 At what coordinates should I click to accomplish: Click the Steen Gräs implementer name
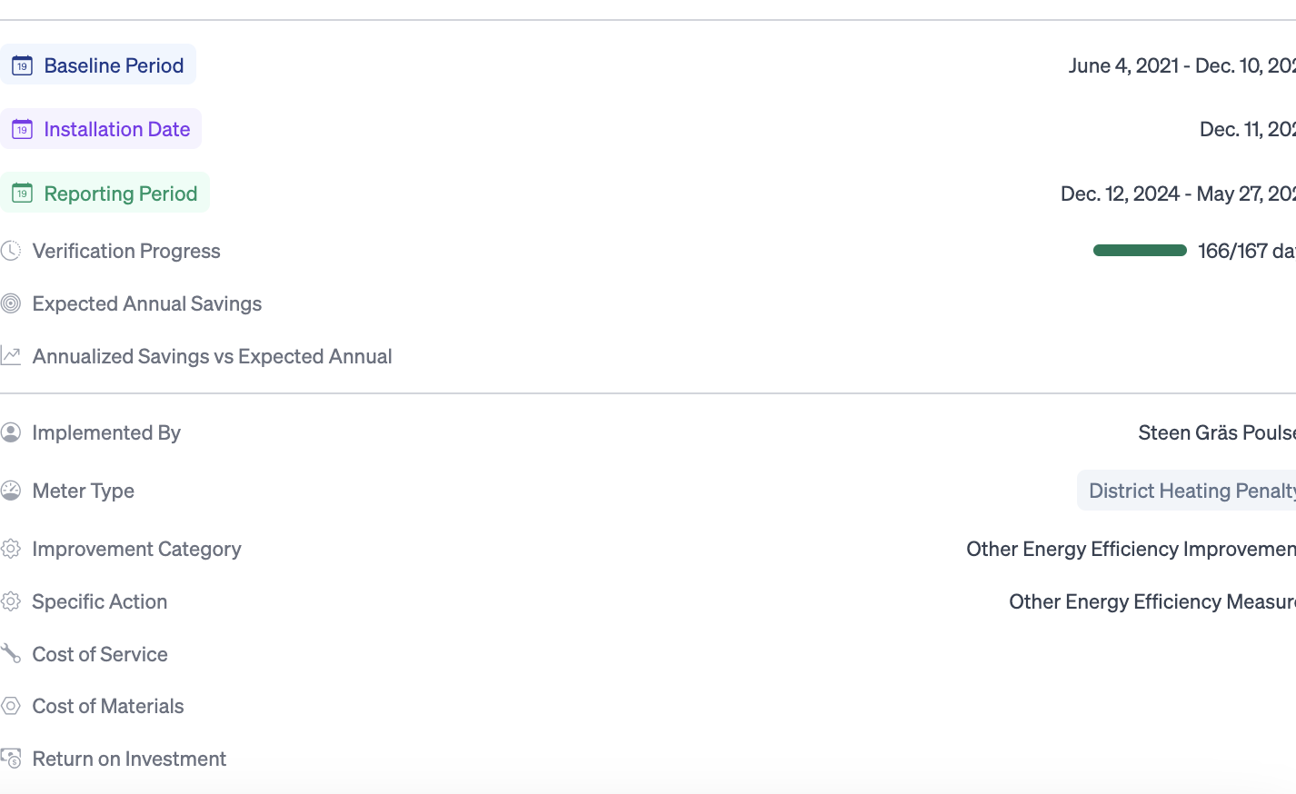tap(1216, 432)
